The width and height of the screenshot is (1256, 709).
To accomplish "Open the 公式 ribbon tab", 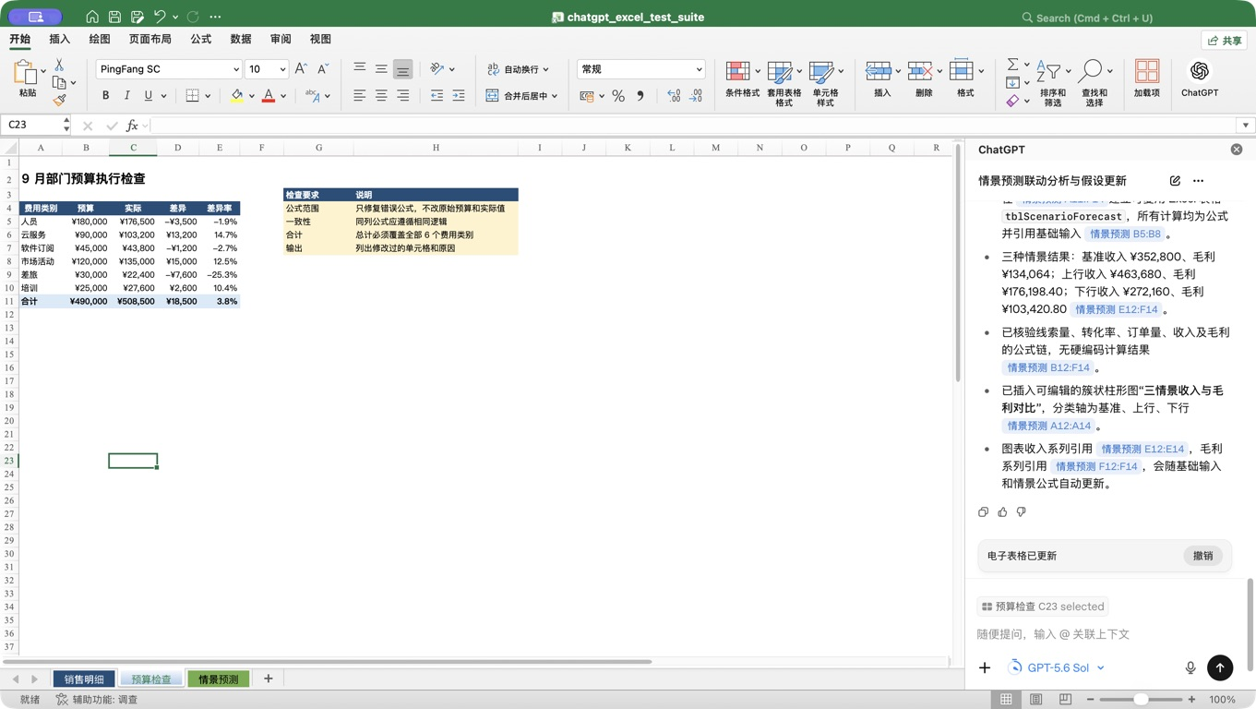I will [x=200, y=40].
